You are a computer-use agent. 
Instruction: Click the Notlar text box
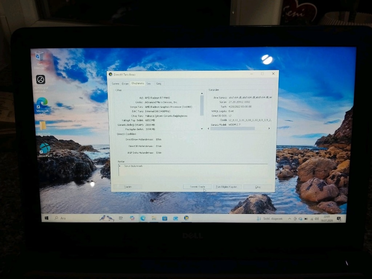click(x=193, y=170)
